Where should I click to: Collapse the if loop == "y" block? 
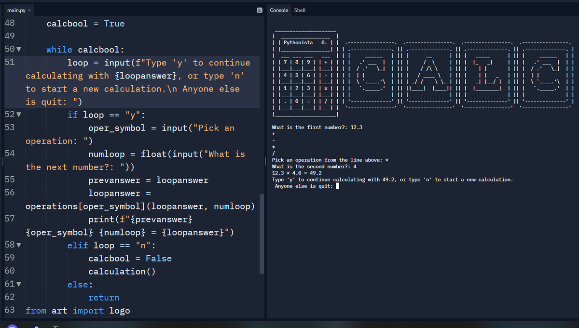point(19,115)
